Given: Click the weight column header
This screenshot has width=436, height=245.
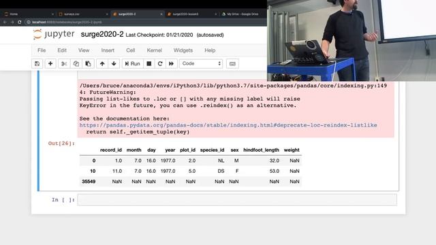Looking at the screenshot, I should coord(292,150).
